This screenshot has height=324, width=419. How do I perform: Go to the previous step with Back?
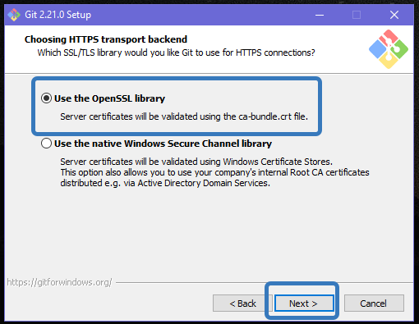click(242, 303)
